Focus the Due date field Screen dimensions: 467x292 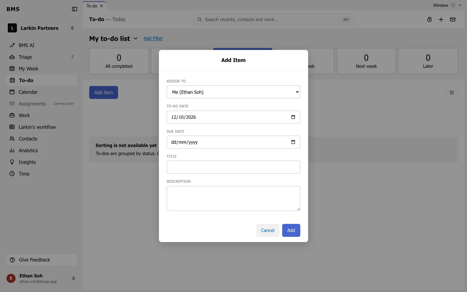click(x=233, y=142)
